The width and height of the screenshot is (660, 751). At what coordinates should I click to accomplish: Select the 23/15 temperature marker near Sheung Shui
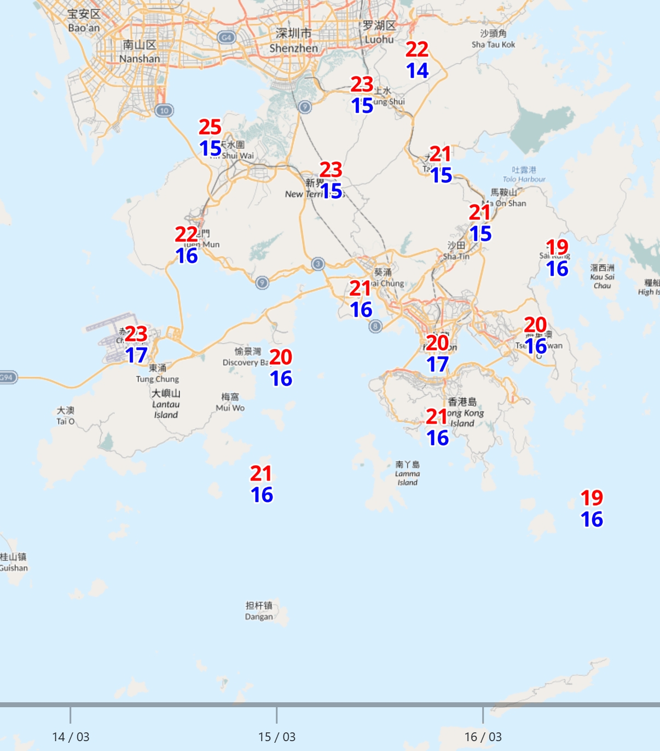click(x=362, y=95)
